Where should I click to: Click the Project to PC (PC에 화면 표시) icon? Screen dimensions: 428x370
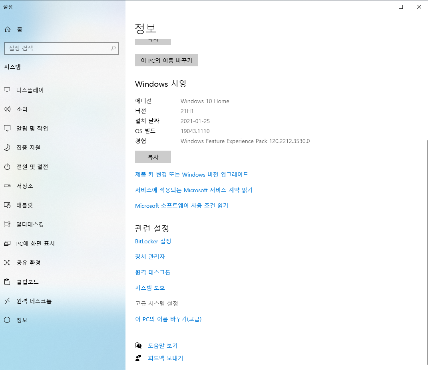[x=7, y=243]
